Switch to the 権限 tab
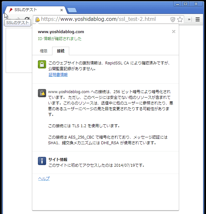The image size is (206, 214). coord(43,51)
